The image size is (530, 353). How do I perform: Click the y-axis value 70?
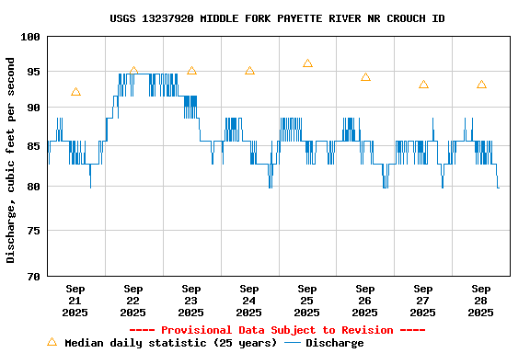tap(33, 277)
